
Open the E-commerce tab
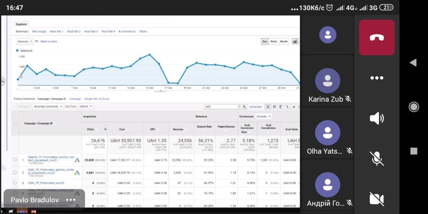(x=127, y=31)
